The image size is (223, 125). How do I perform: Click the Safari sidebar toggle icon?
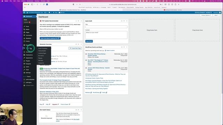32,5
